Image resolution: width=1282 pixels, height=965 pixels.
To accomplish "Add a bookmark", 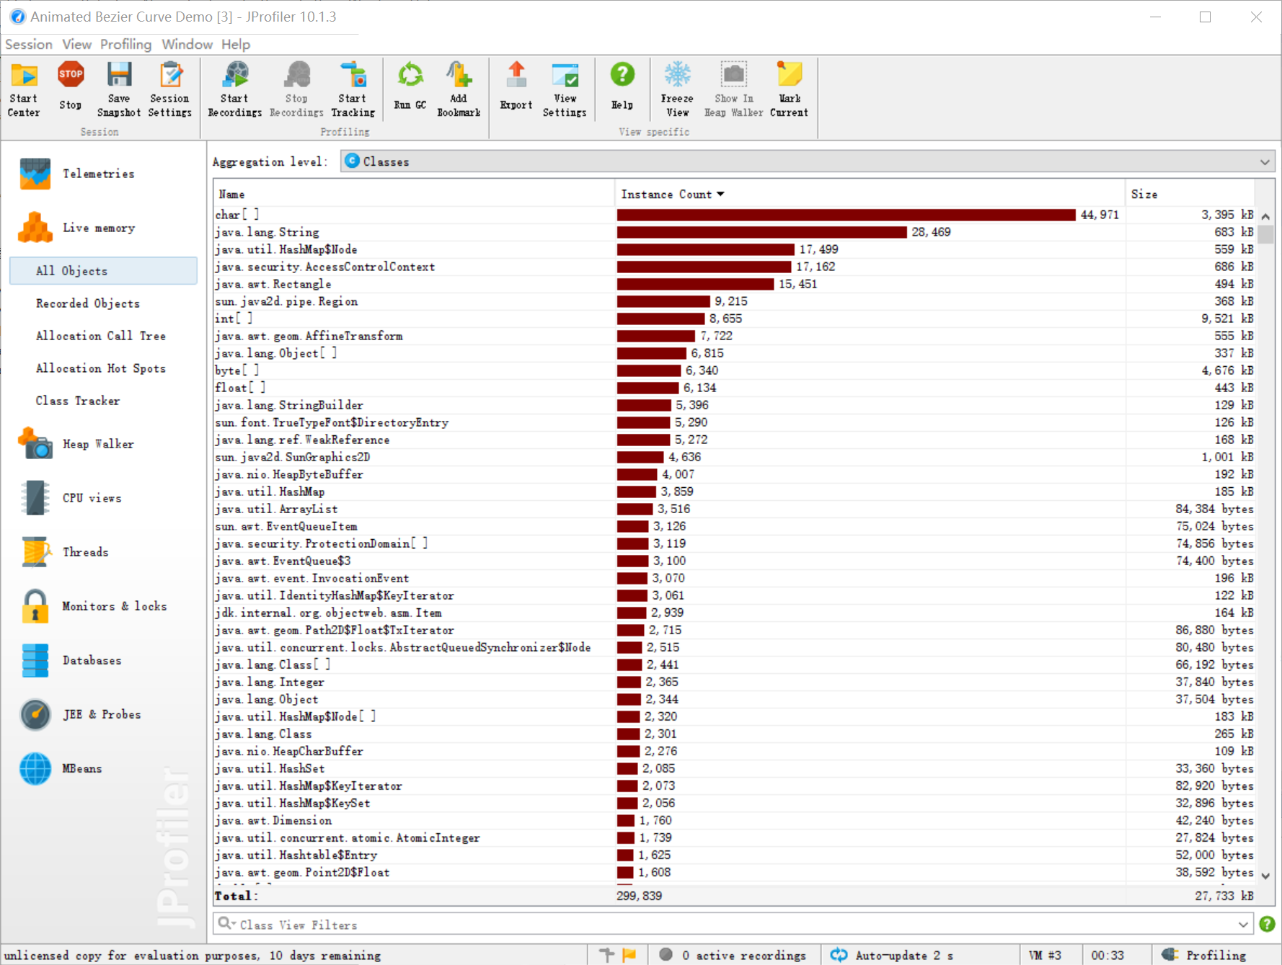I will (x=459, y=90).
